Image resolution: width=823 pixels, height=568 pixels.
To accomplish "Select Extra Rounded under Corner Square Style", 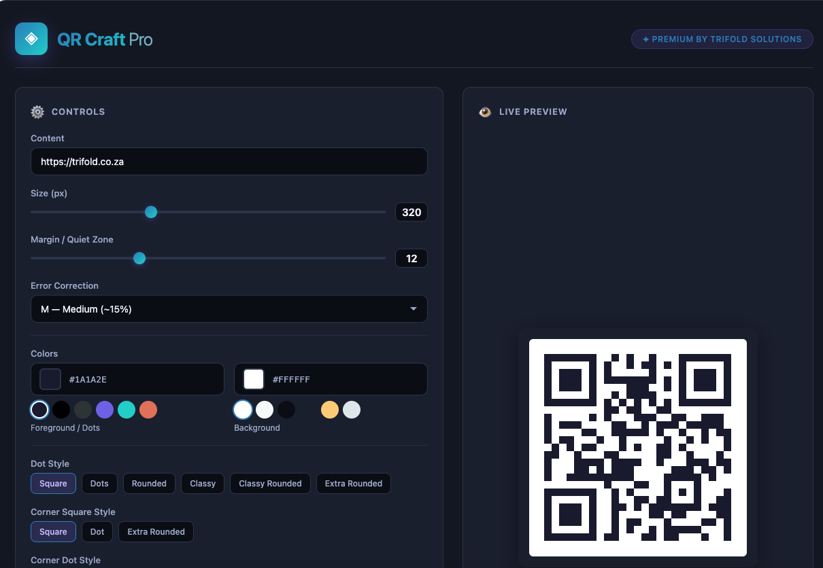I will point(156,532).
